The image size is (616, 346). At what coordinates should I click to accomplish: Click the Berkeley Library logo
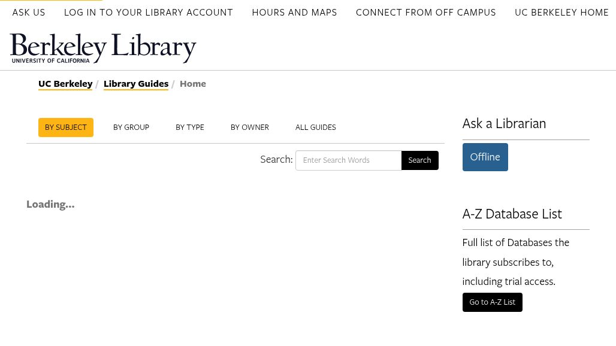click(103, 48)
